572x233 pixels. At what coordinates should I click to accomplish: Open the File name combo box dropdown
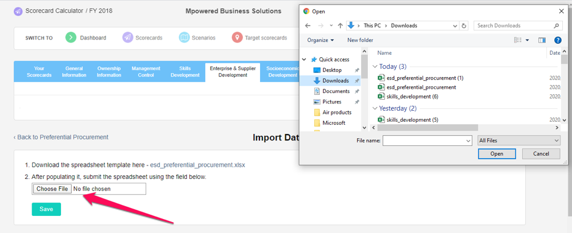click(x=468, y=141)
